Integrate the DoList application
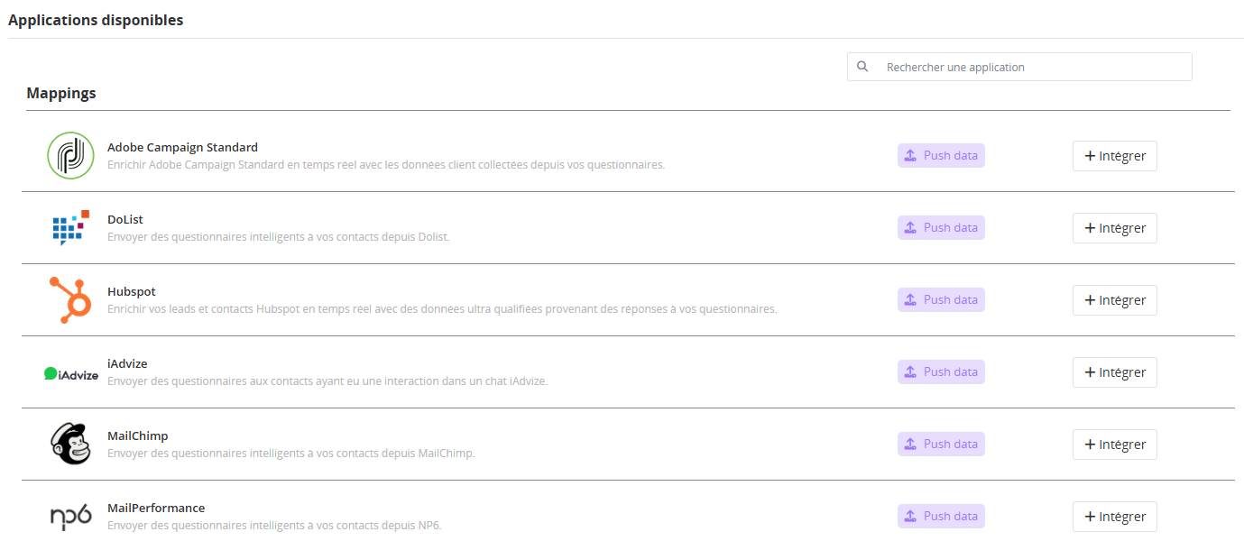This screenshot has height=541, width=1244. 1114,228
